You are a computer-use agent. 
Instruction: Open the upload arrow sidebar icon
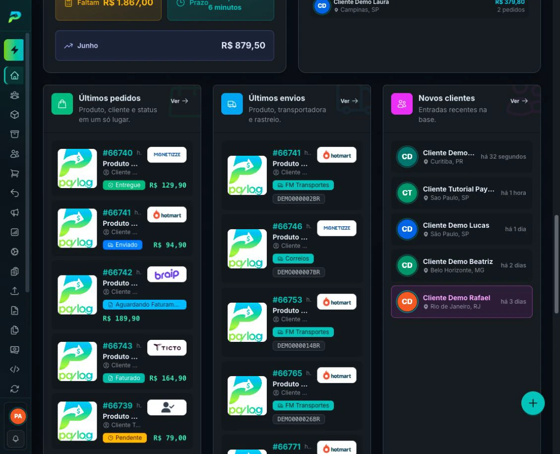tap(14, 291)
